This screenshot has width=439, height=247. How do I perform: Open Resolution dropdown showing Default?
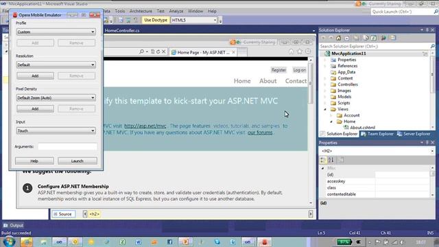56,65
